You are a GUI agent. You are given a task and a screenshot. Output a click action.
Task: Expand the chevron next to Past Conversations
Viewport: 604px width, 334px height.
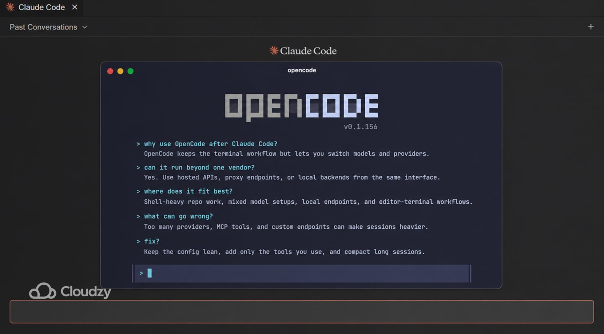(85, 27)
